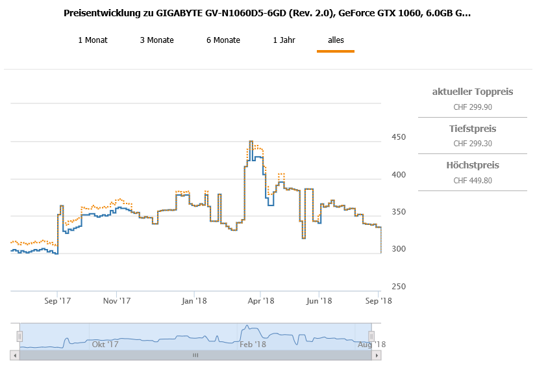Click the Jan '18 x-axis label
Screen dimensions: 535x366
pos(194,301)
